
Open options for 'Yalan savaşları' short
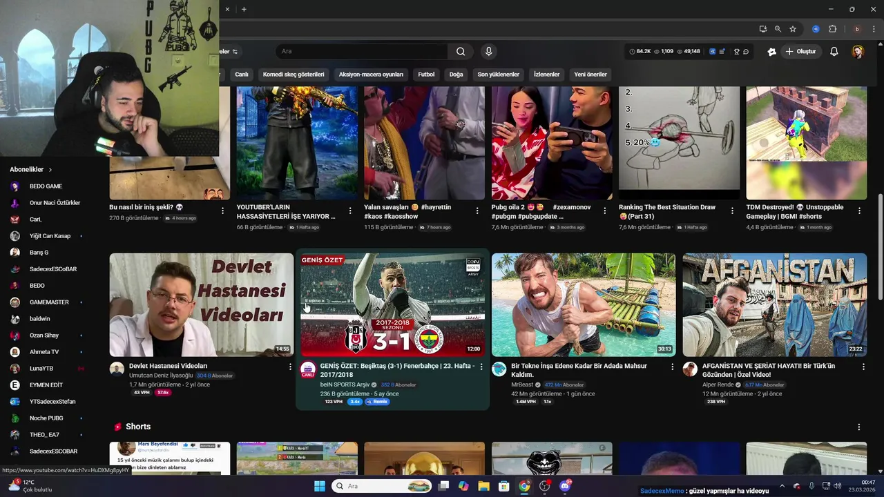(477, 211)
